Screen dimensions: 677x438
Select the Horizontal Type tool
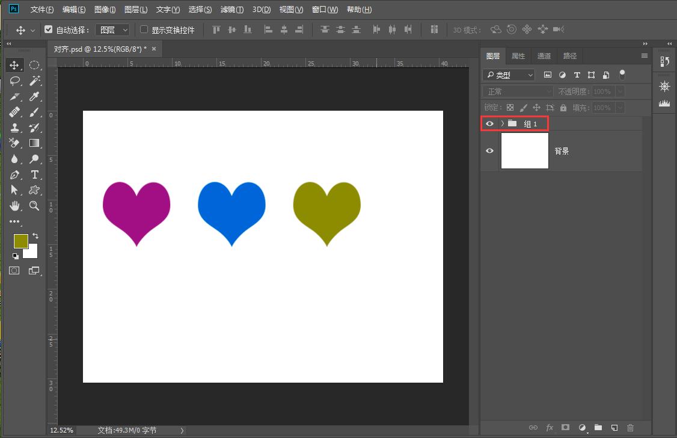pos(35,174)
